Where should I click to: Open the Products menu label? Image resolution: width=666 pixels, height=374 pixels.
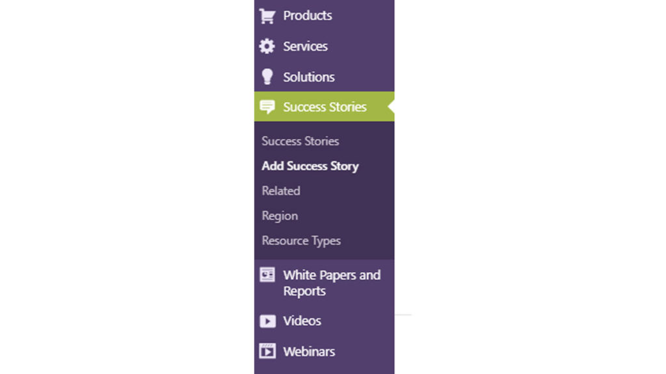point(308,16)
